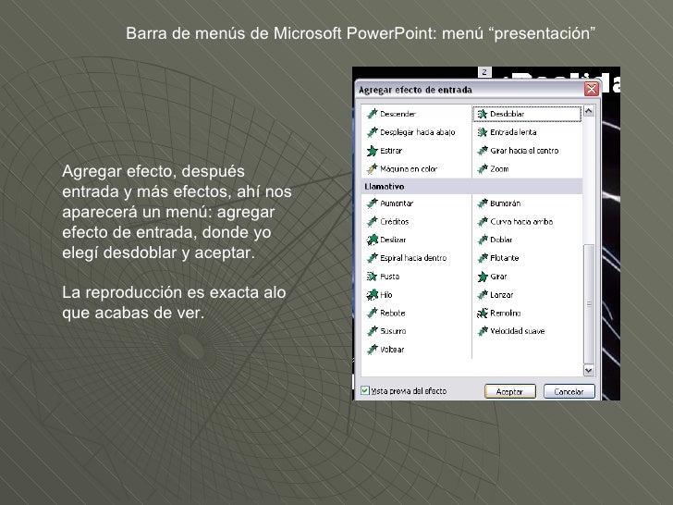The width and height of the screenshot is (673, 505).
Task: Click the Lanzar effect star icon
Action: point(483,294)
